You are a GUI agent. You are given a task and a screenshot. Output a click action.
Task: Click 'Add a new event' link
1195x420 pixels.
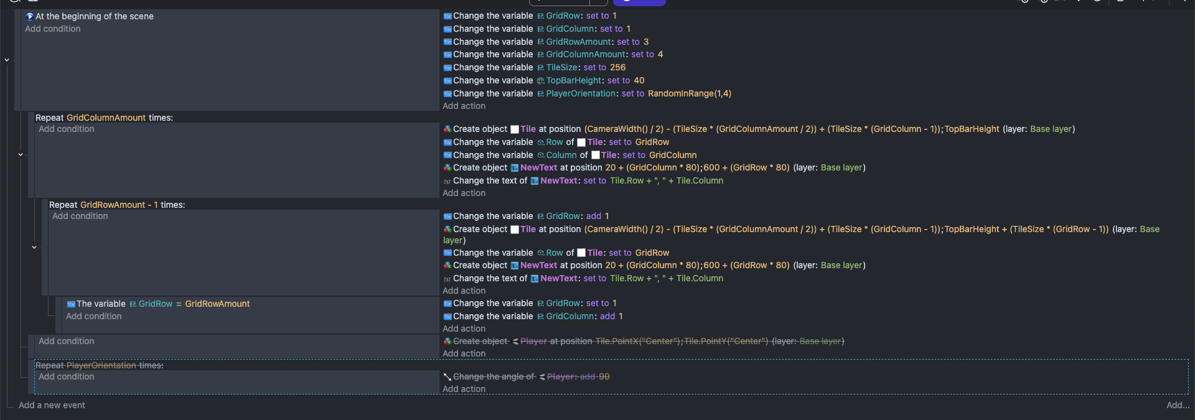click(52, 406)
